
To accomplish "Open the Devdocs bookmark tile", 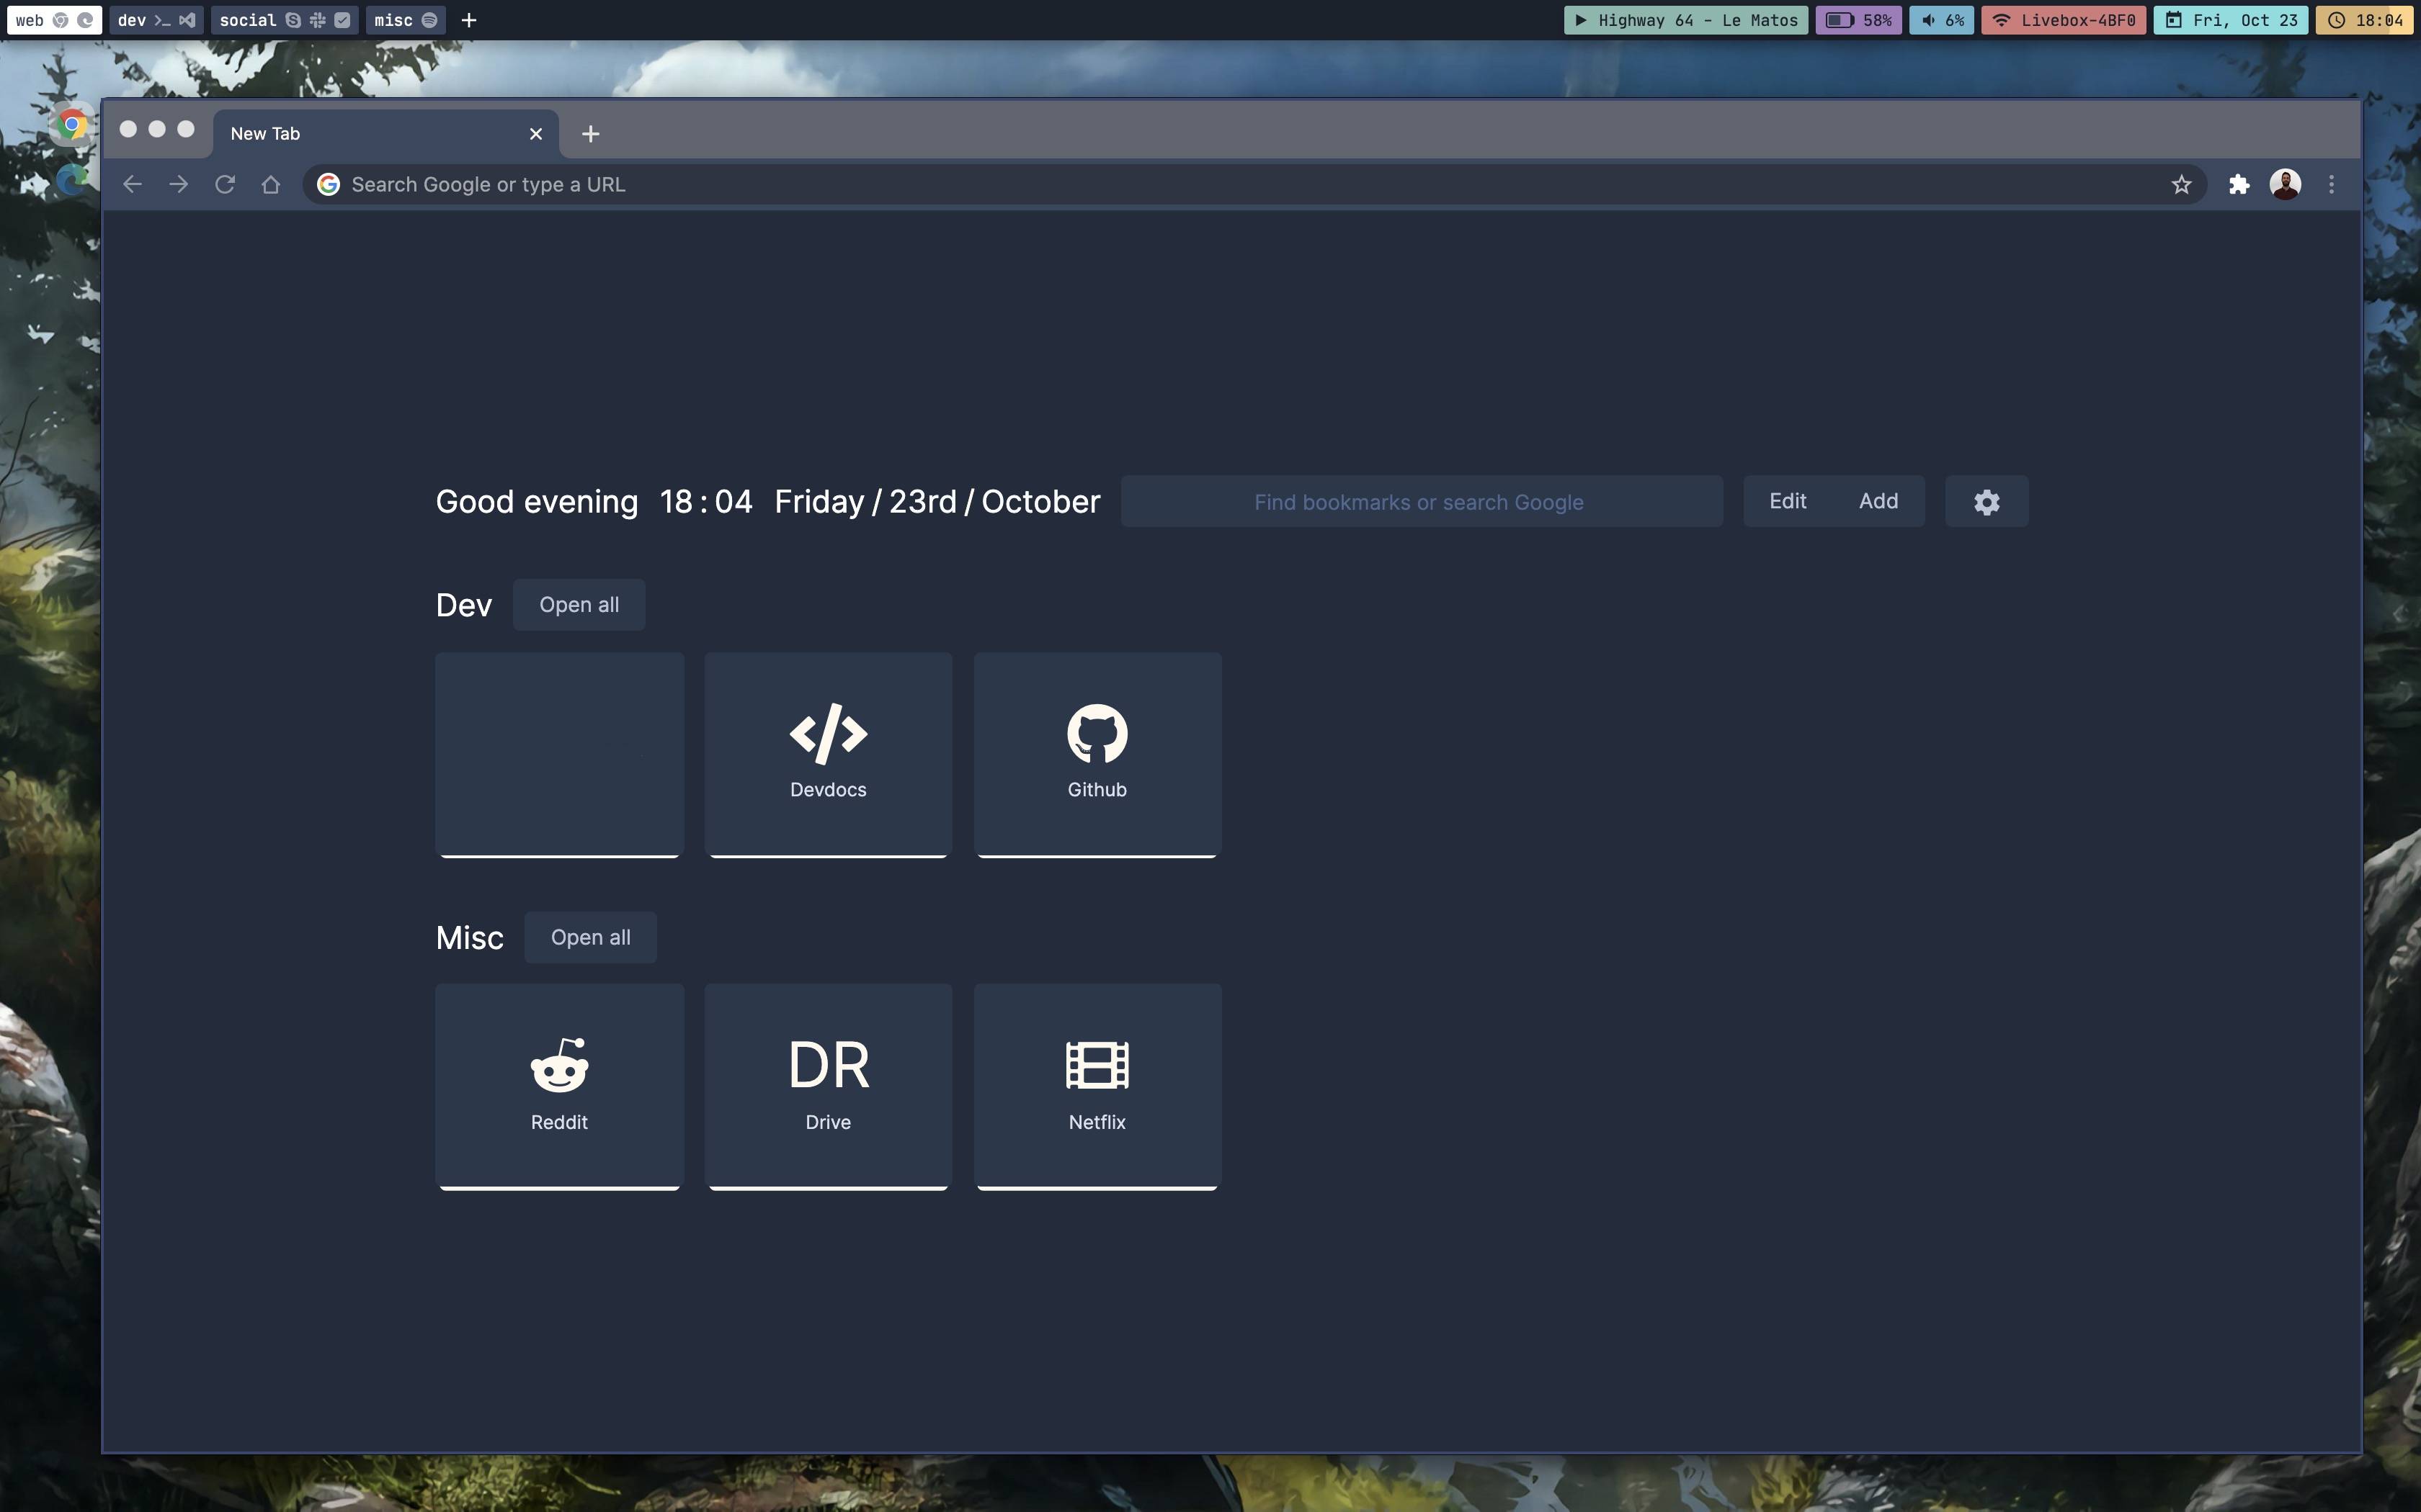I will point(827,755).
